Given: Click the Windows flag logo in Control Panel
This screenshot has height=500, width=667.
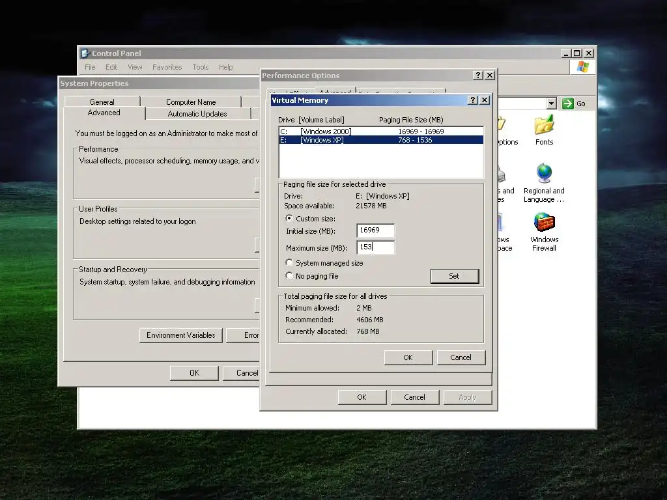Looking at the screenshot, I should (583, 67).
